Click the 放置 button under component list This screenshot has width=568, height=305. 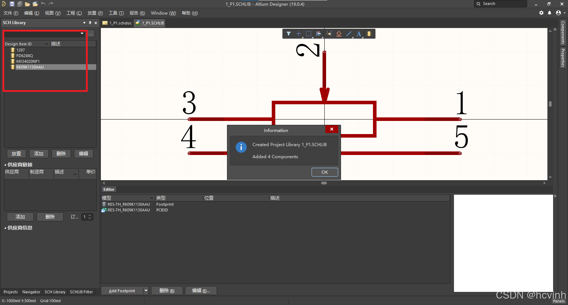(16, 154)
